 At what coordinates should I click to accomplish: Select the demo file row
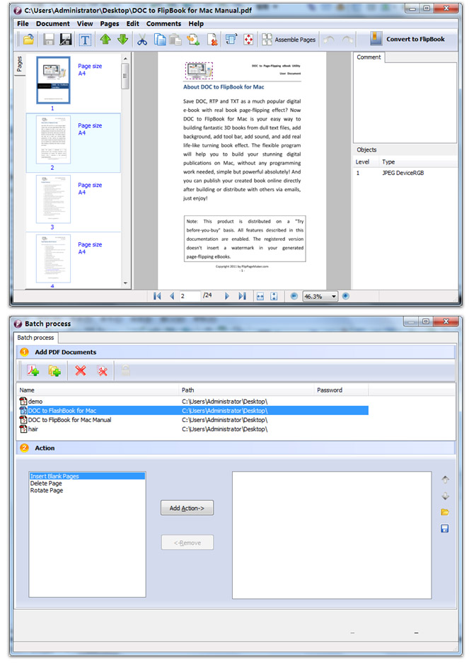pos(194,402)
